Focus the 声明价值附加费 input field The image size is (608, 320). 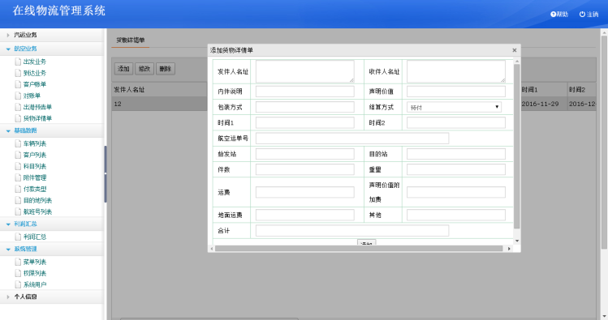[x=456, y=192]
